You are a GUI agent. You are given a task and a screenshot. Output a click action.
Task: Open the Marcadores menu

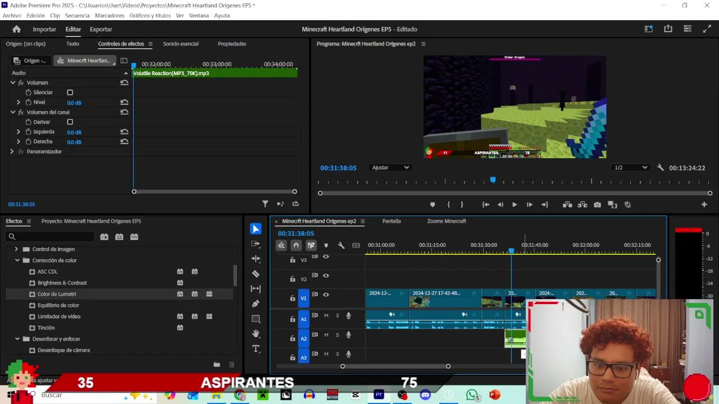pos(110,16)
